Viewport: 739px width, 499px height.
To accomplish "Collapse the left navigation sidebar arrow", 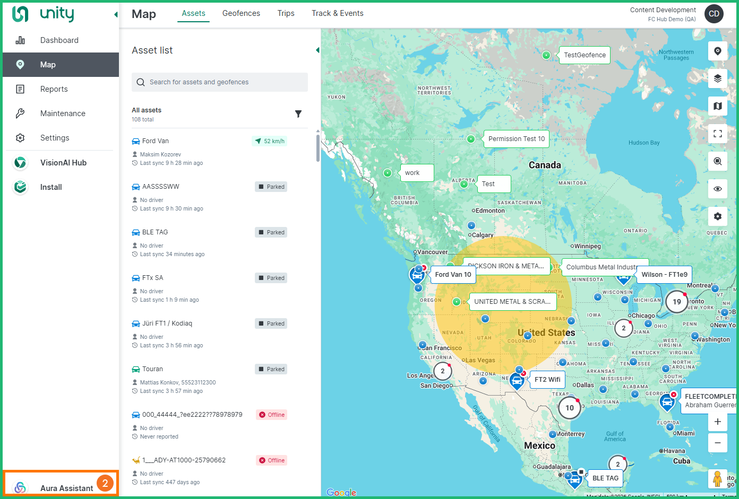I will [116, 15].
